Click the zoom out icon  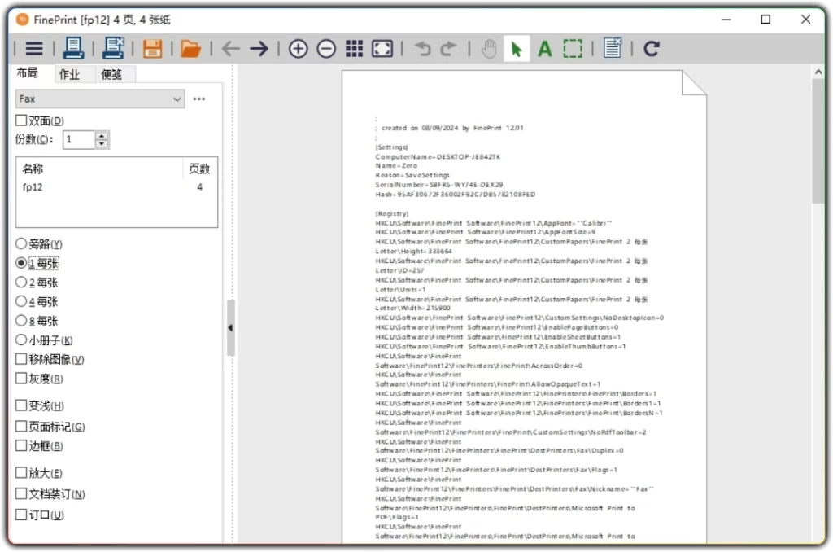click(x=326, y=48)
